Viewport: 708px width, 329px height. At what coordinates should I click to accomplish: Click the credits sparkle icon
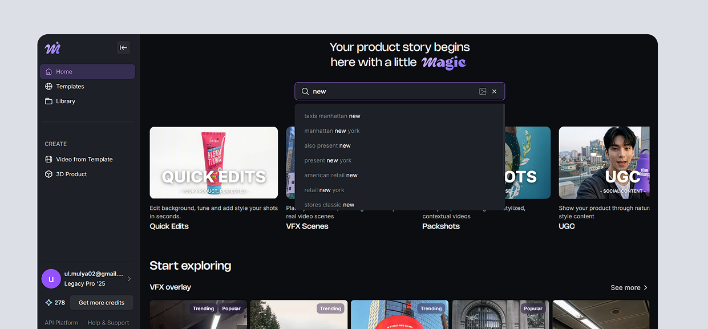click(48, 303)
